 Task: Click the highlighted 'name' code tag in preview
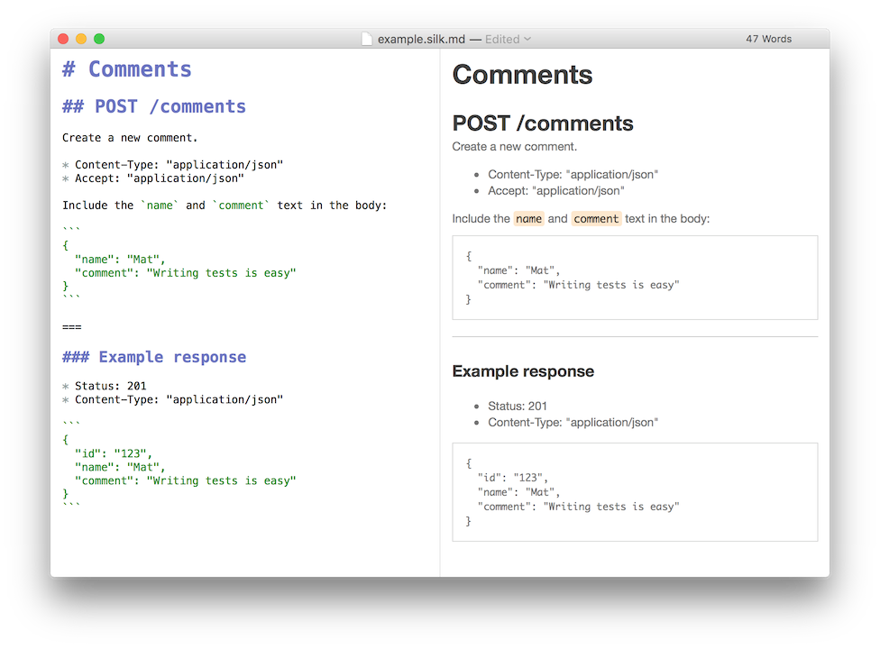(528, 219)
